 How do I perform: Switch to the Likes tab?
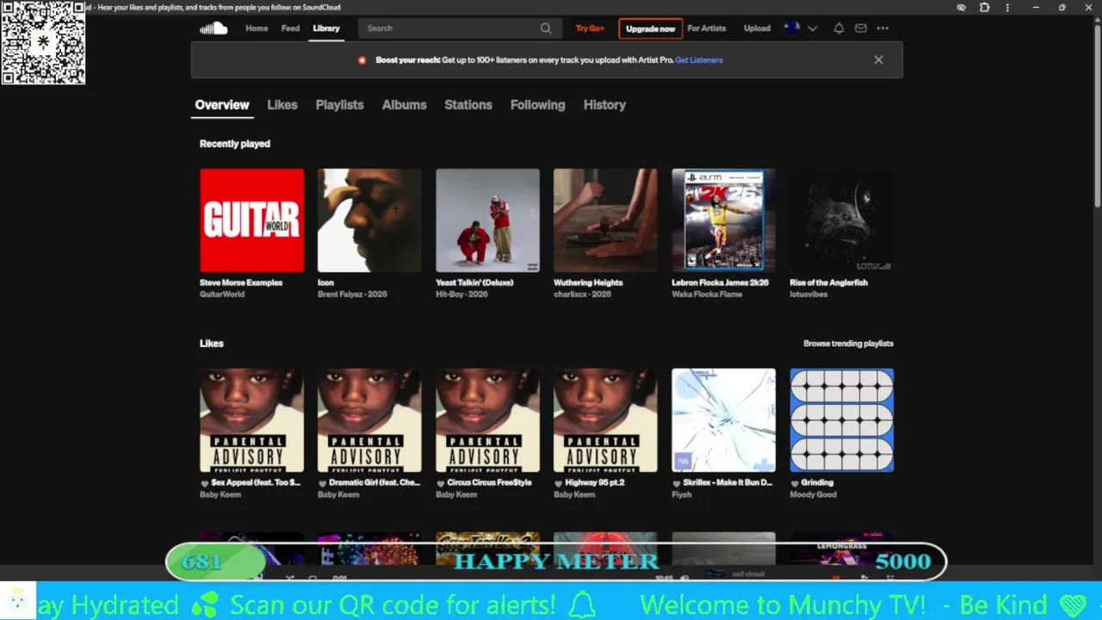[x=282, y=105]
